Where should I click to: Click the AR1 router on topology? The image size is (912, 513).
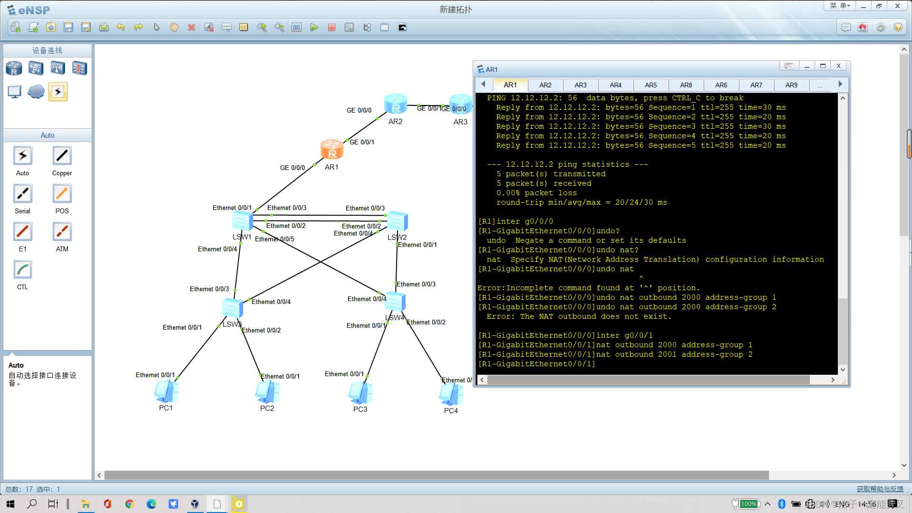point(332,150)
